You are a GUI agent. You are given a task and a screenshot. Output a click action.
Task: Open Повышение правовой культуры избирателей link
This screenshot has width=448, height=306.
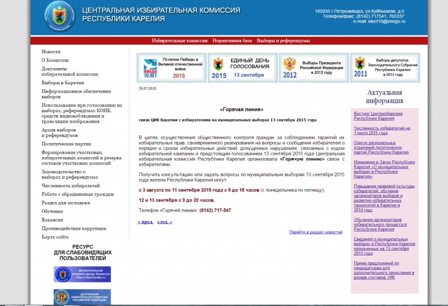(x=384, y=198)
